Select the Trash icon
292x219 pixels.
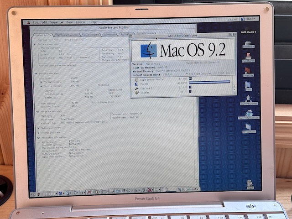[x=250, y=184]
